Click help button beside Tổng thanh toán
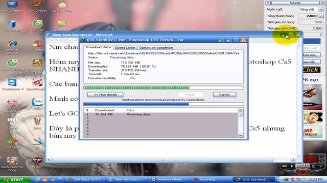Image resolution: width=327 pixels, height=183 pixels. tap(321, 16)
